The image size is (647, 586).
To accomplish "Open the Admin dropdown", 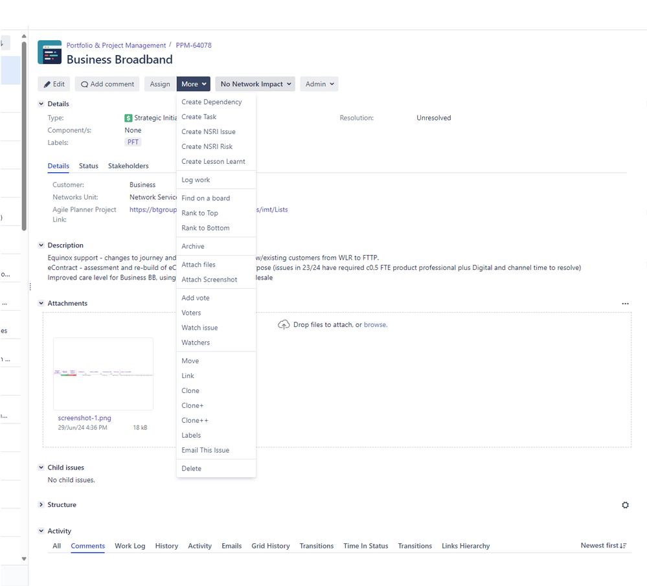I will 319,84.
